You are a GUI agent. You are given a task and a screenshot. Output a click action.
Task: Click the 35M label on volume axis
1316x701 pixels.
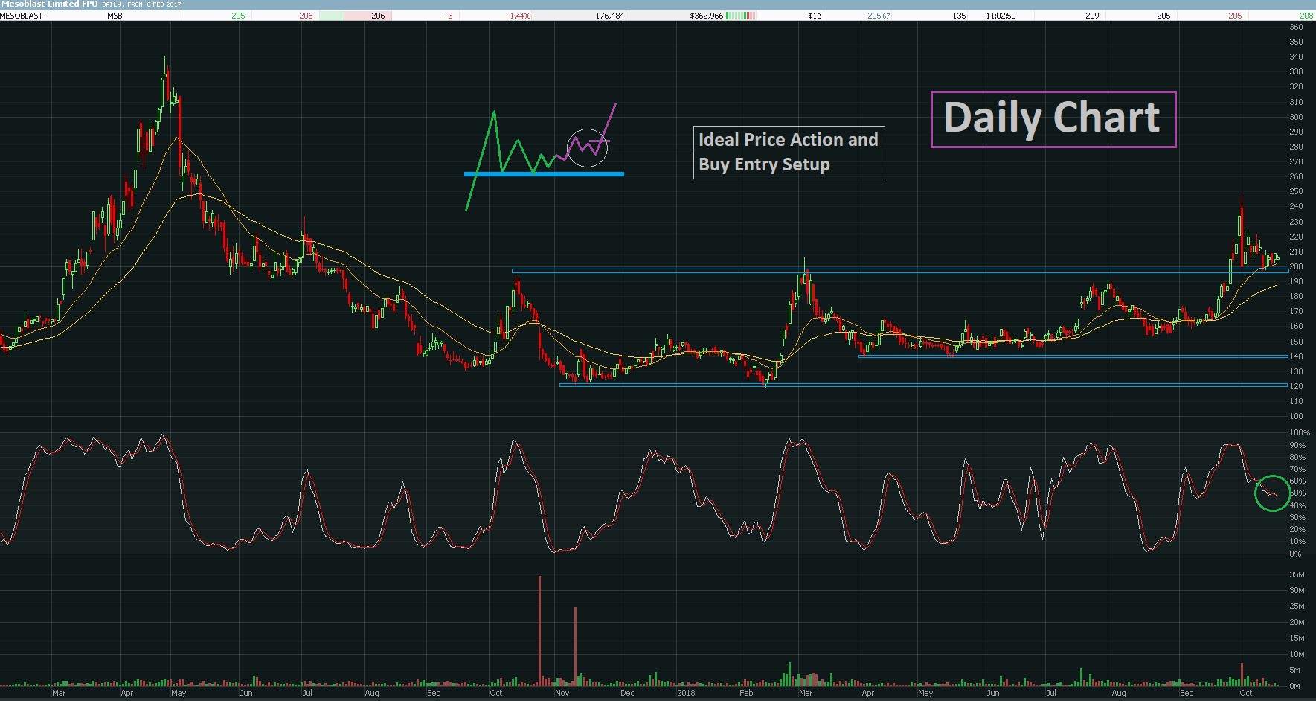click(1297, 574)
